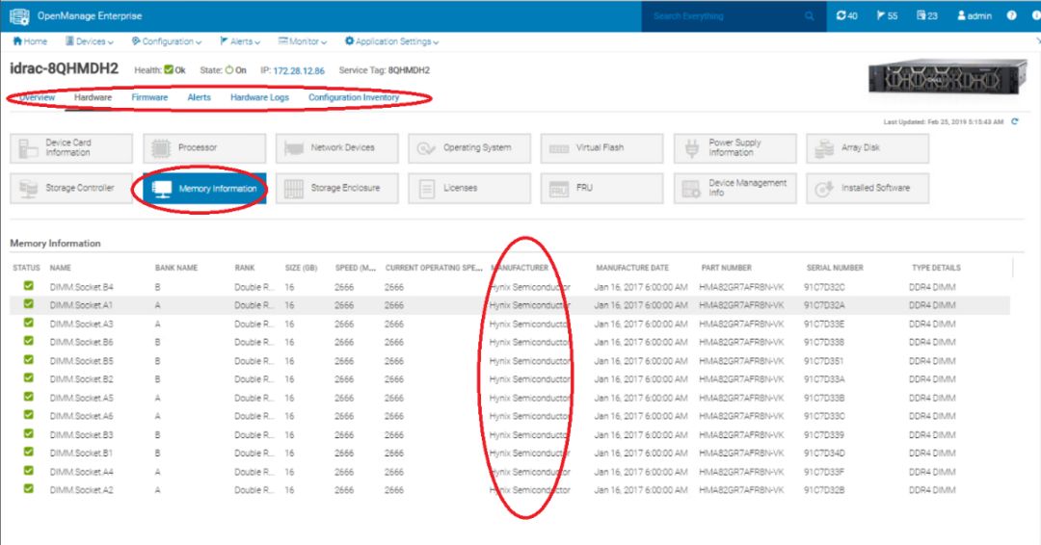Click status check icon for DIMM.Socket.A1
1041x545 pixels.
click(29, 304)
